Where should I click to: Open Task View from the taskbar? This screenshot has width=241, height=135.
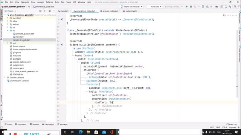(x=73, y=132)
